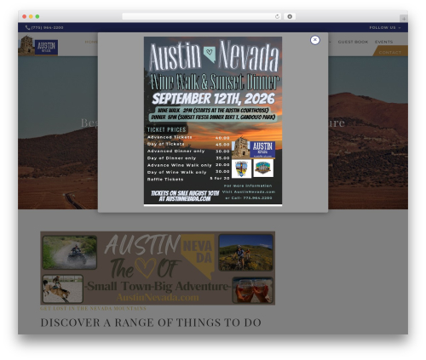Image resolution: width=426 pixels, height=360 pixels.
Task: Click 'Raffle Tickets' row on the flyer
Action: point(188,179)
